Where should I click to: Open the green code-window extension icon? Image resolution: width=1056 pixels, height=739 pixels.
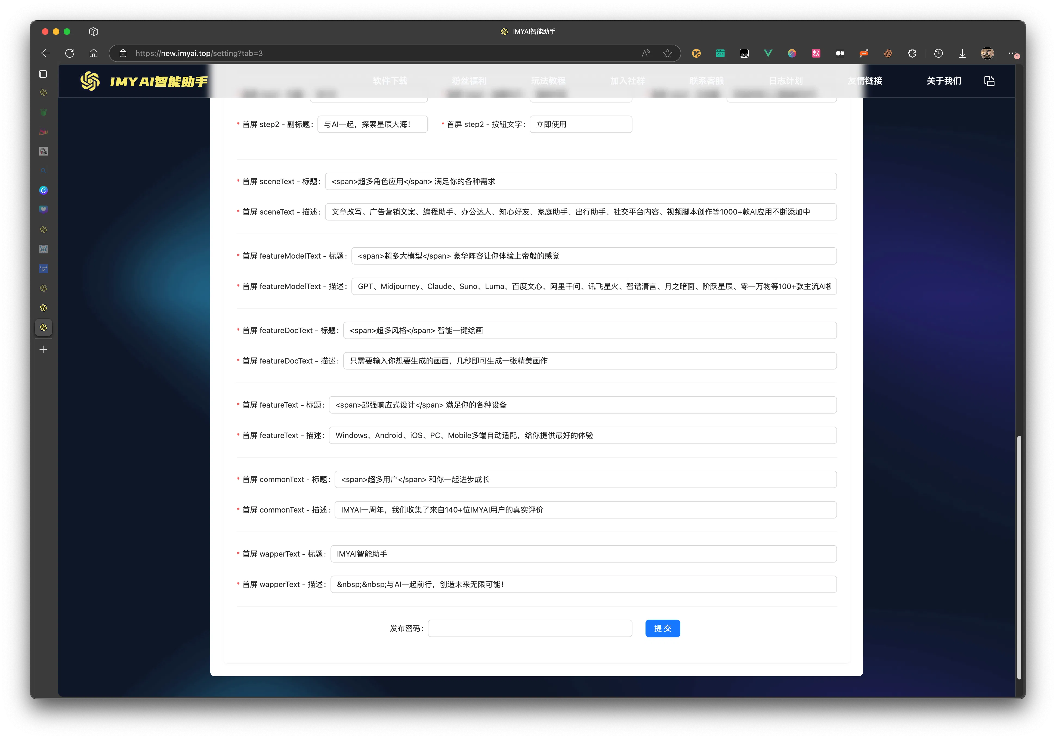pos(720,53)
